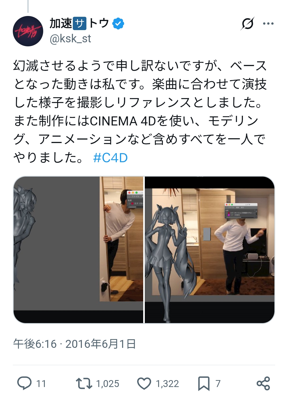288x395 pixels.
Task: Bookmark this post with bookmark icon
Action: point(204,384)
